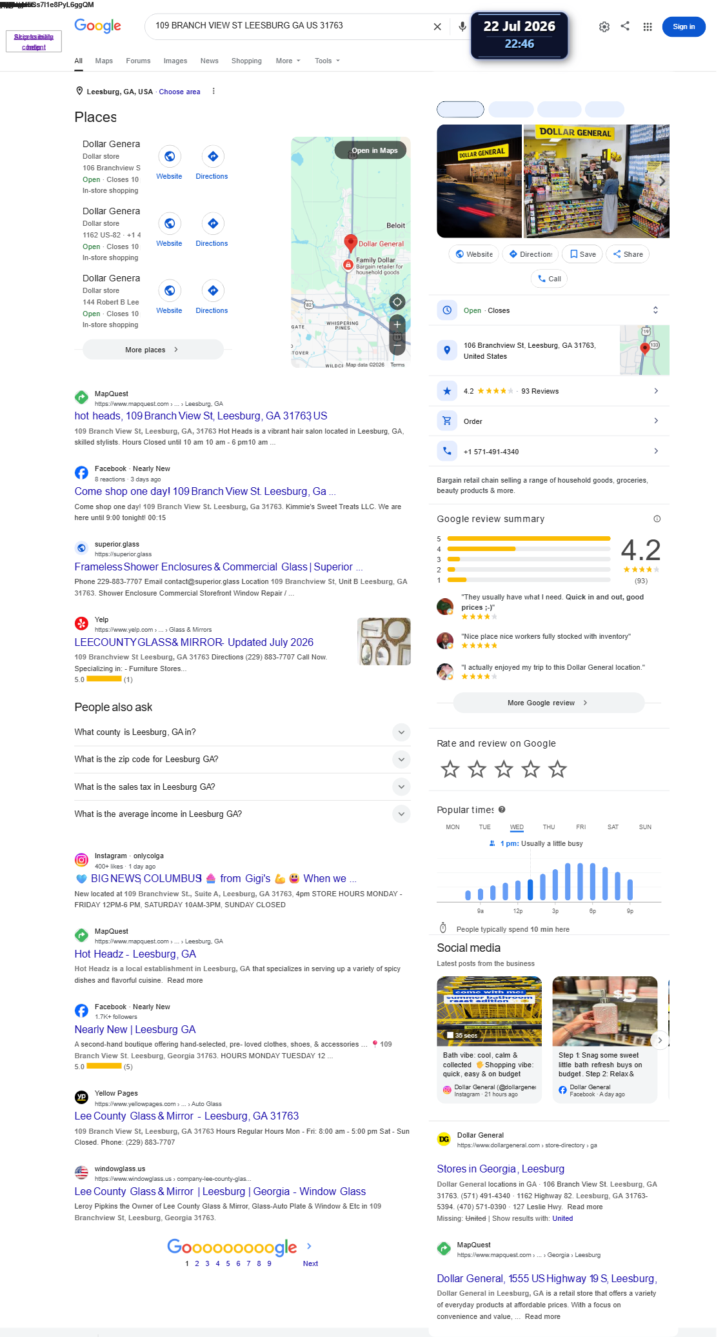Switch to the Maps tab

pyautogui.click(x=104, y=61)
